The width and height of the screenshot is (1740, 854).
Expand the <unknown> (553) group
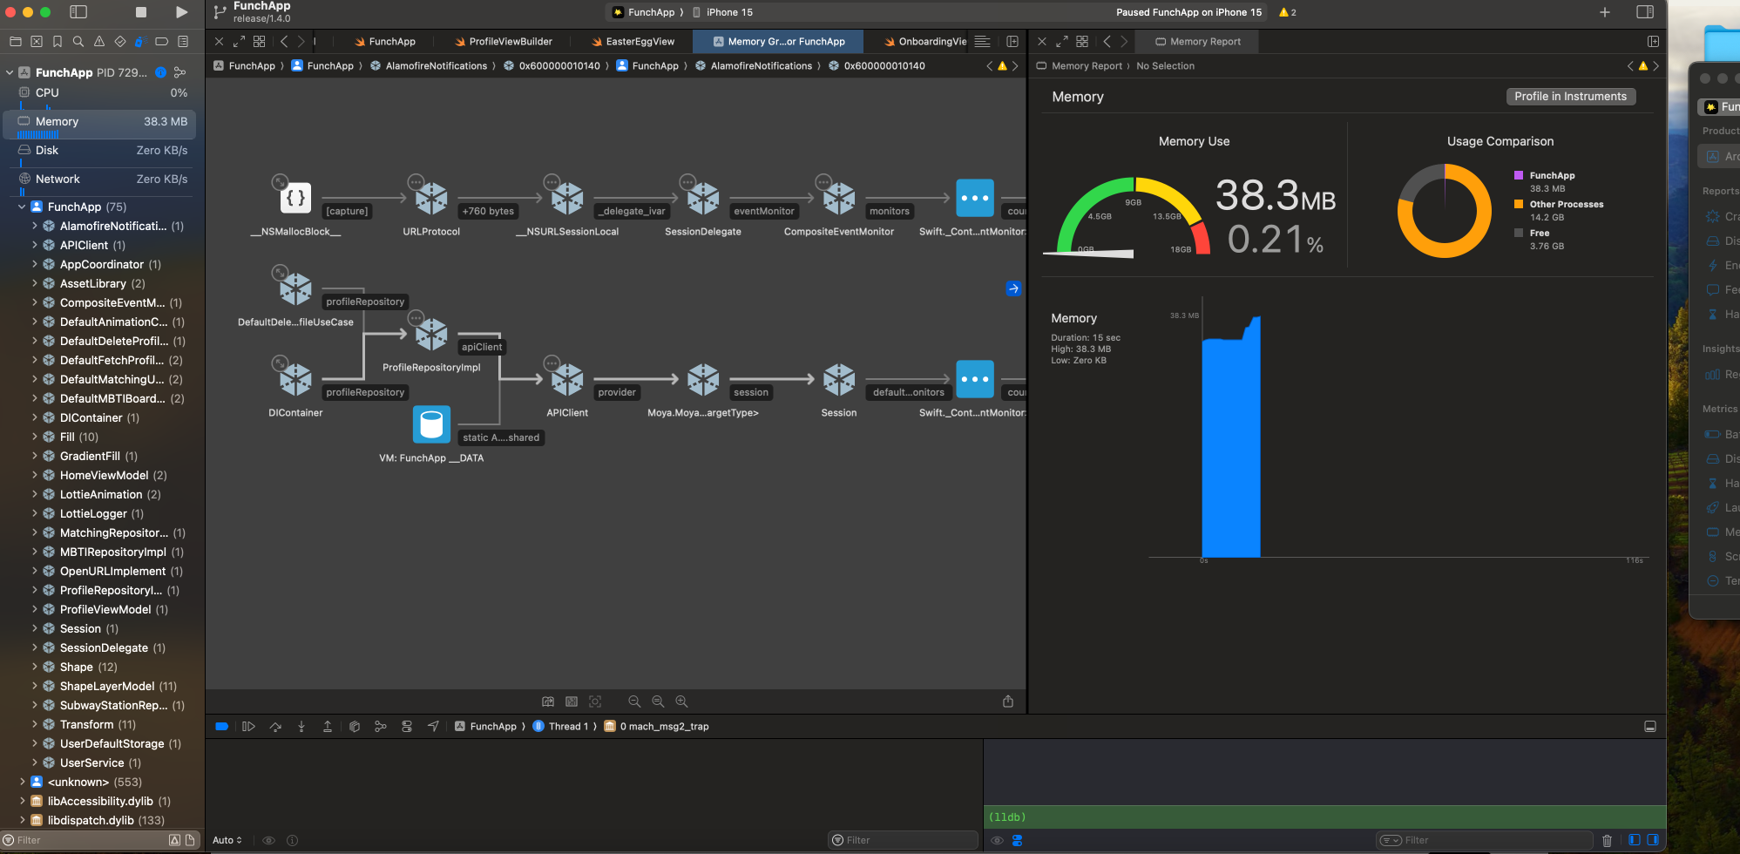tap(22, 782)
